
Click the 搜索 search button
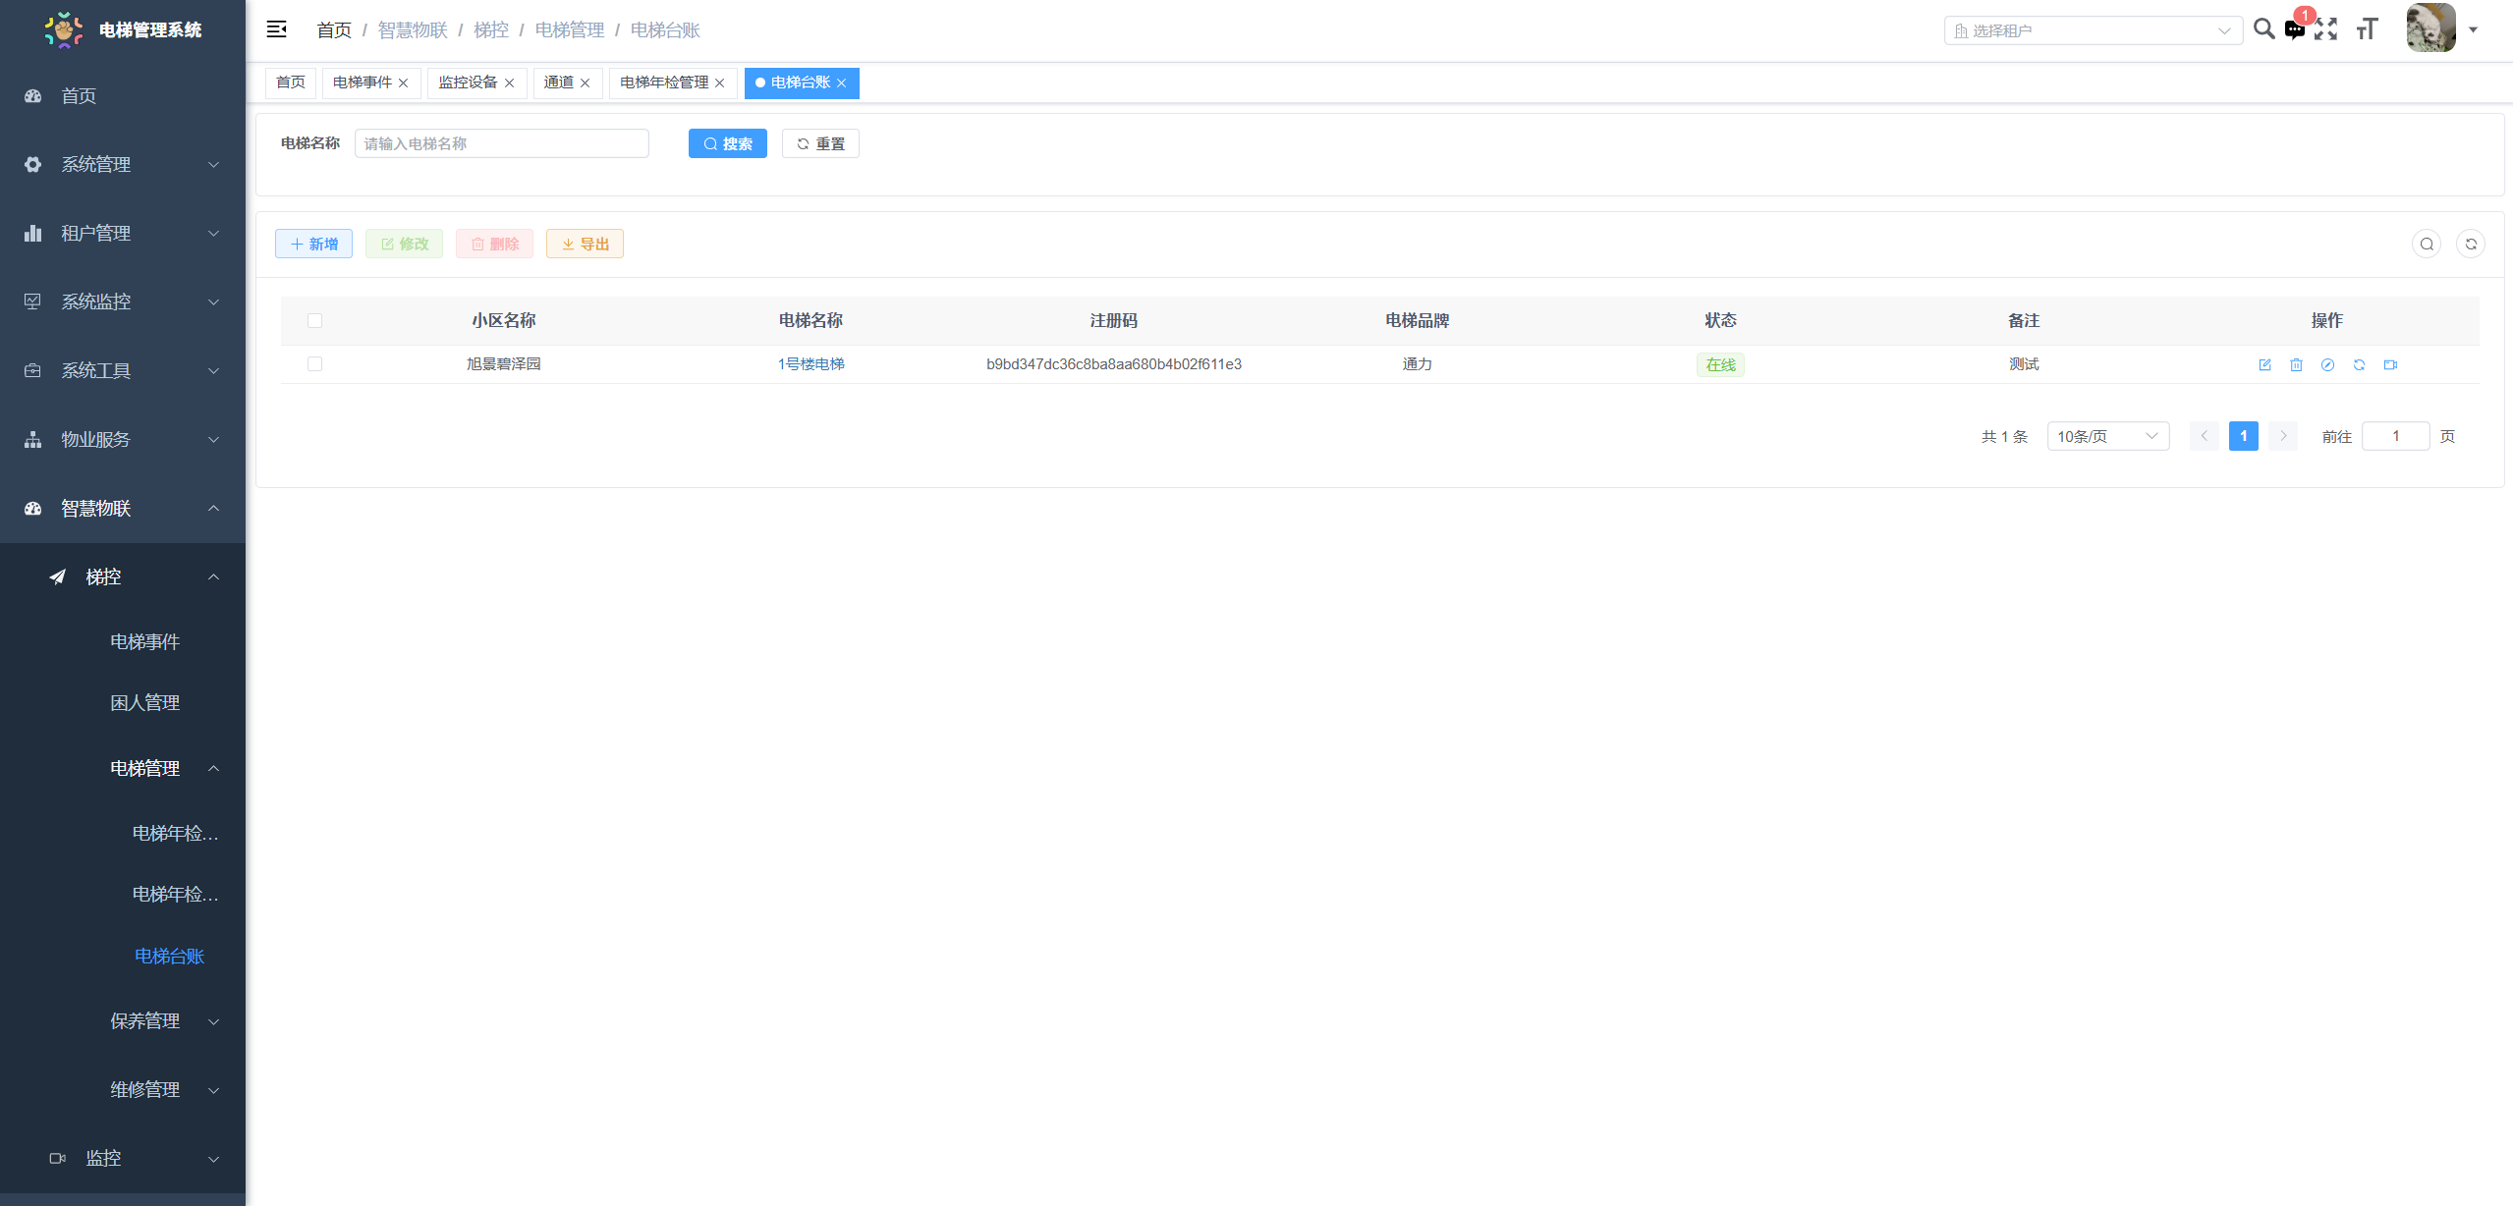(727, 143)
